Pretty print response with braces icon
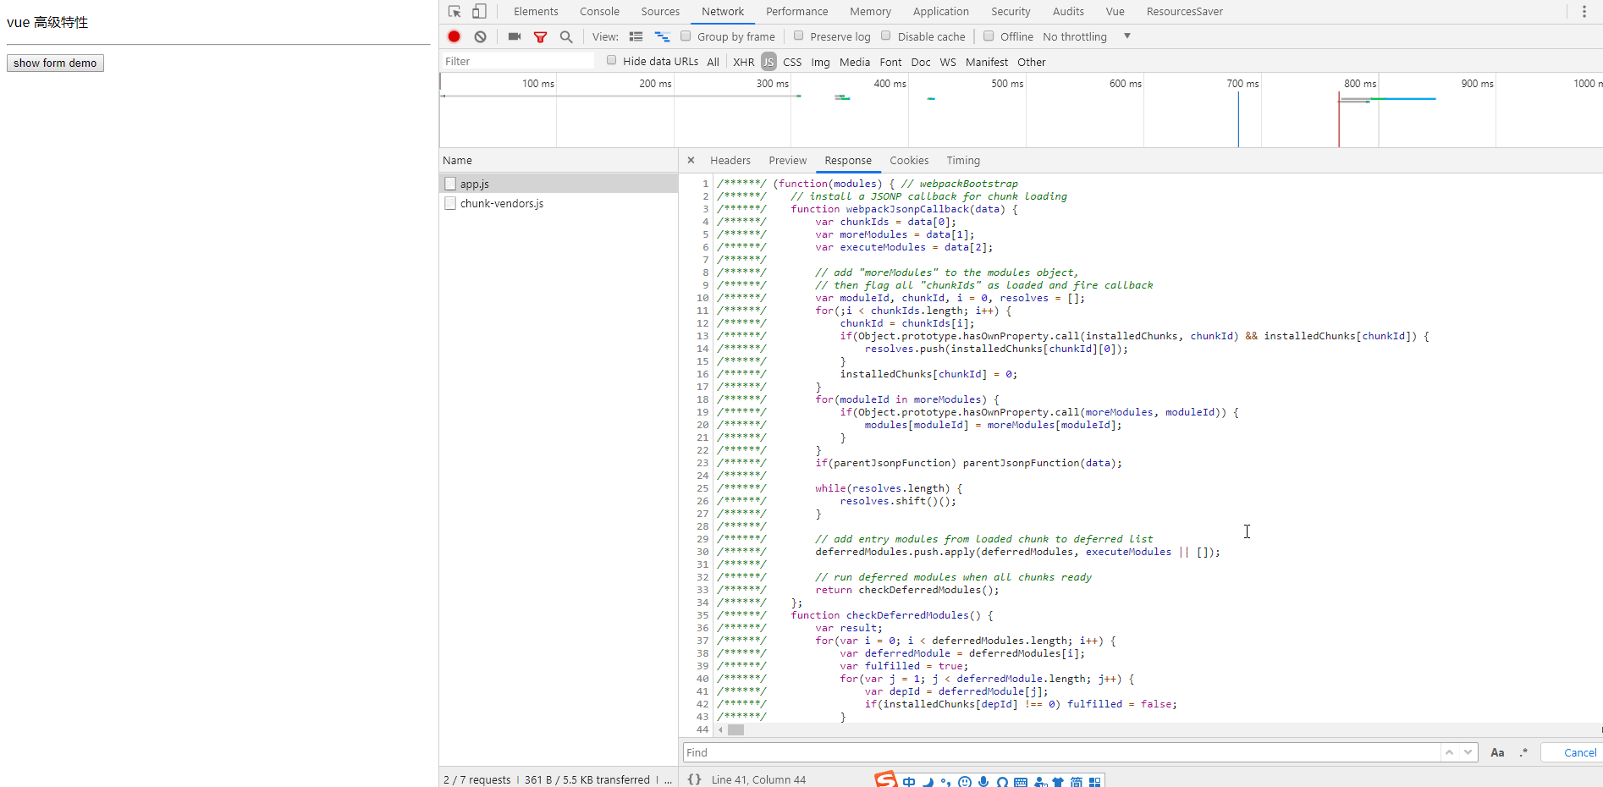 point(694,779)
